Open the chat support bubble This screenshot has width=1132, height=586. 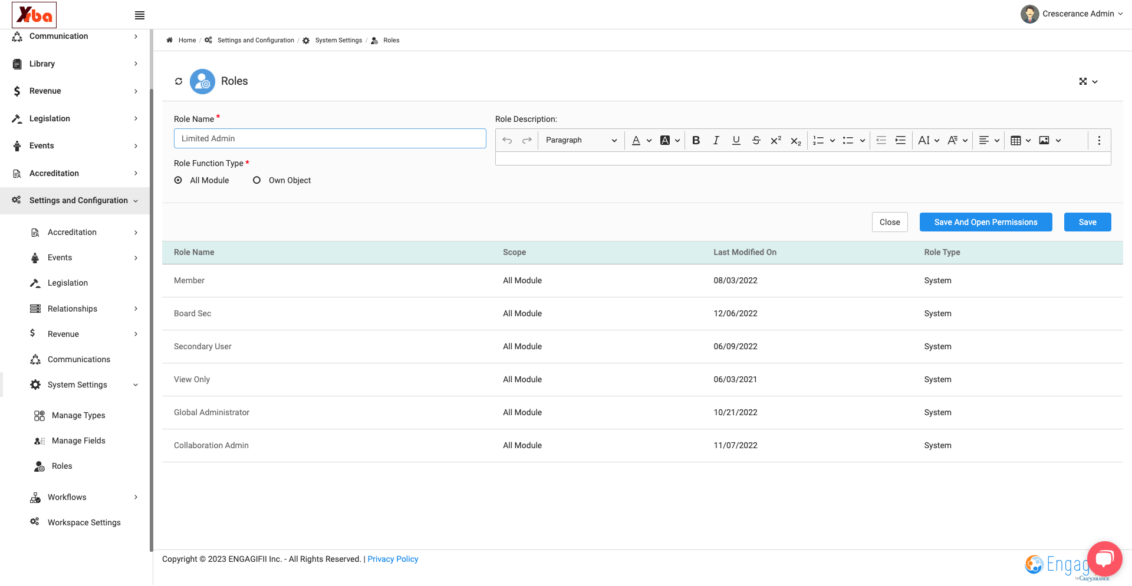[1104, 559]
